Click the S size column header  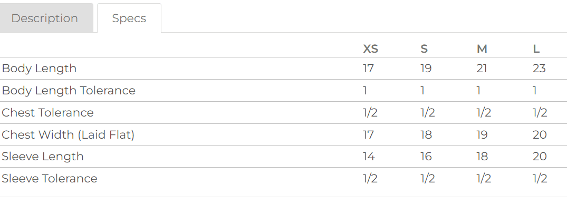pyautogui.click(x=424, y=49)
